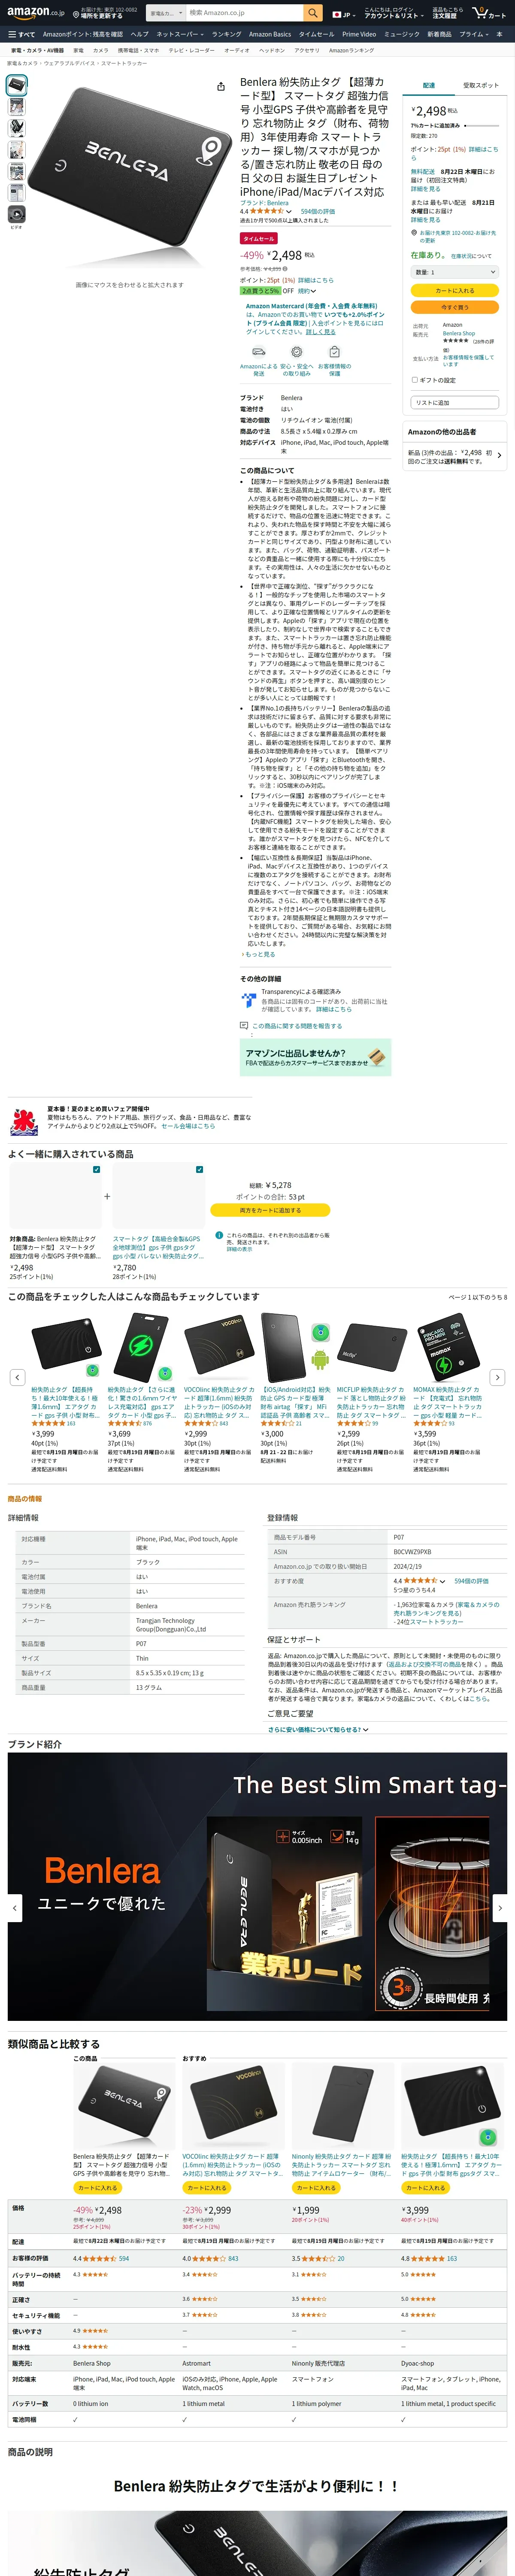
Task: Switch to the 受取スポット tab
Action: (x=481, y=86)
